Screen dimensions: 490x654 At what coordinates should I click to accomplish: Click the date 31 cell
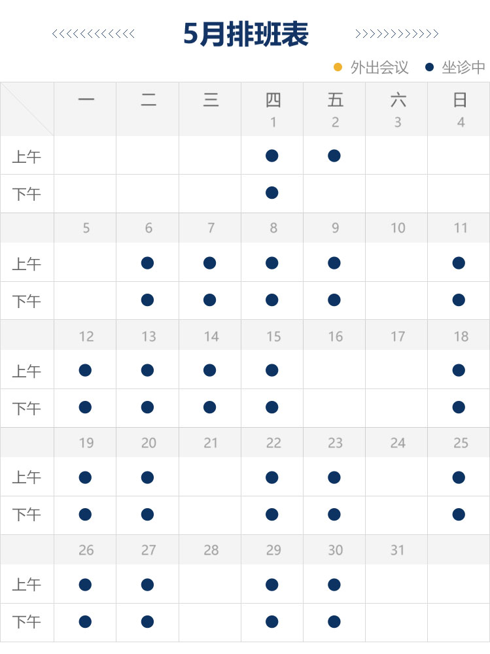(397, 550)
